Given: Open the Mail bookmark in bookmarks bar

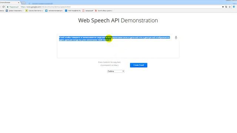Looking at the screenshot, I should 73,11.
